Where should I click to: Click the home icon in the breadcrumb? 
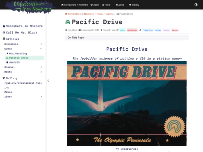[x=66, y=14]
